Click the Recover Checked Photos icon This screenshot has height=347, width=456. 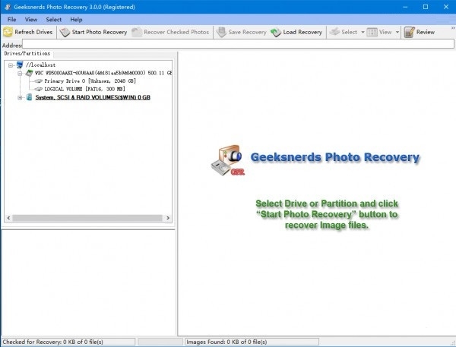click(137, 32)
